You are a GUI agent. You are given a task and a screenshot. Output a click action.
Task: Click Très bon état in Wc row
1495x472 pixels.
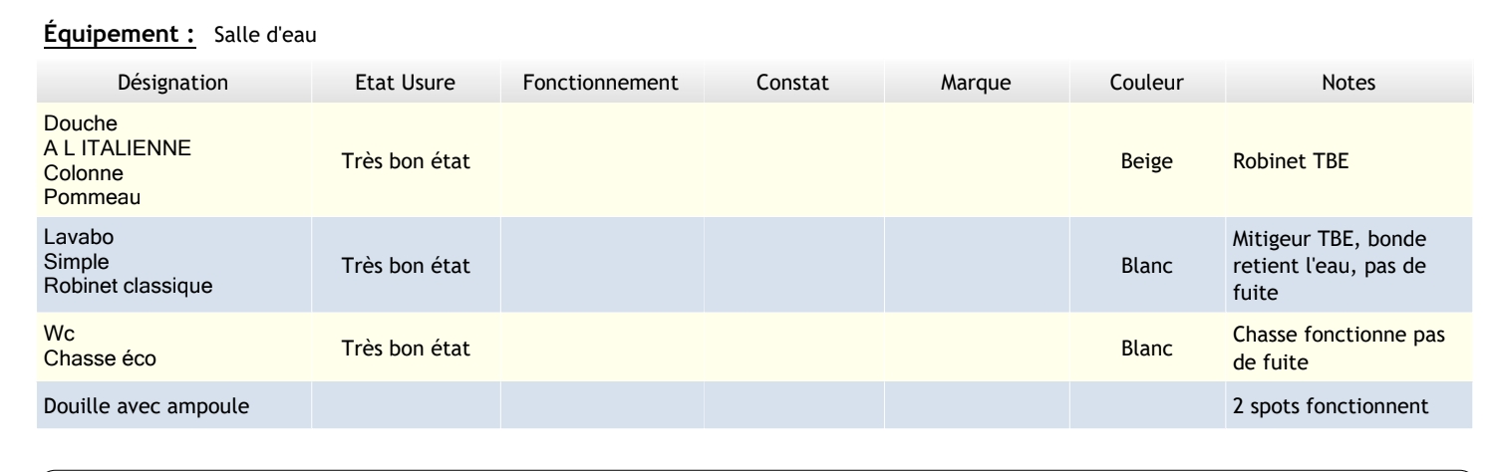click(x=405, y=348)
